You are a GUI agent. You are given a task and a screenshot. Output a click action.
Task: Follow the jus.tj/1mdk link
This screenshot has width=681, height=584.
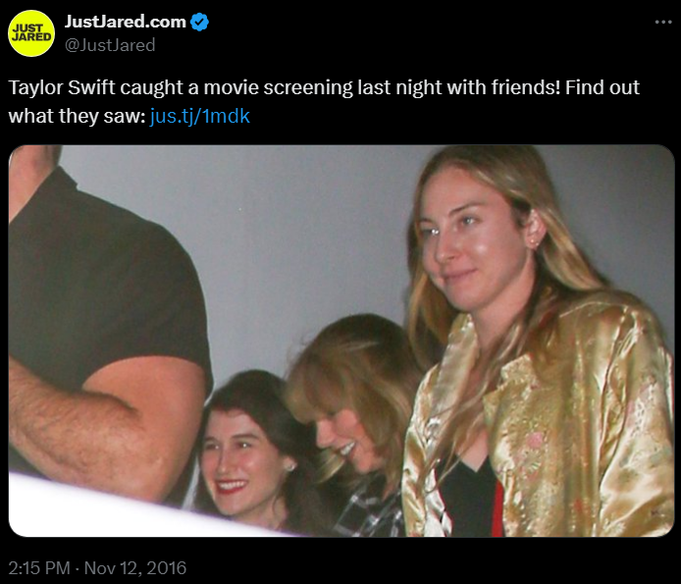(x=200, y=116)
